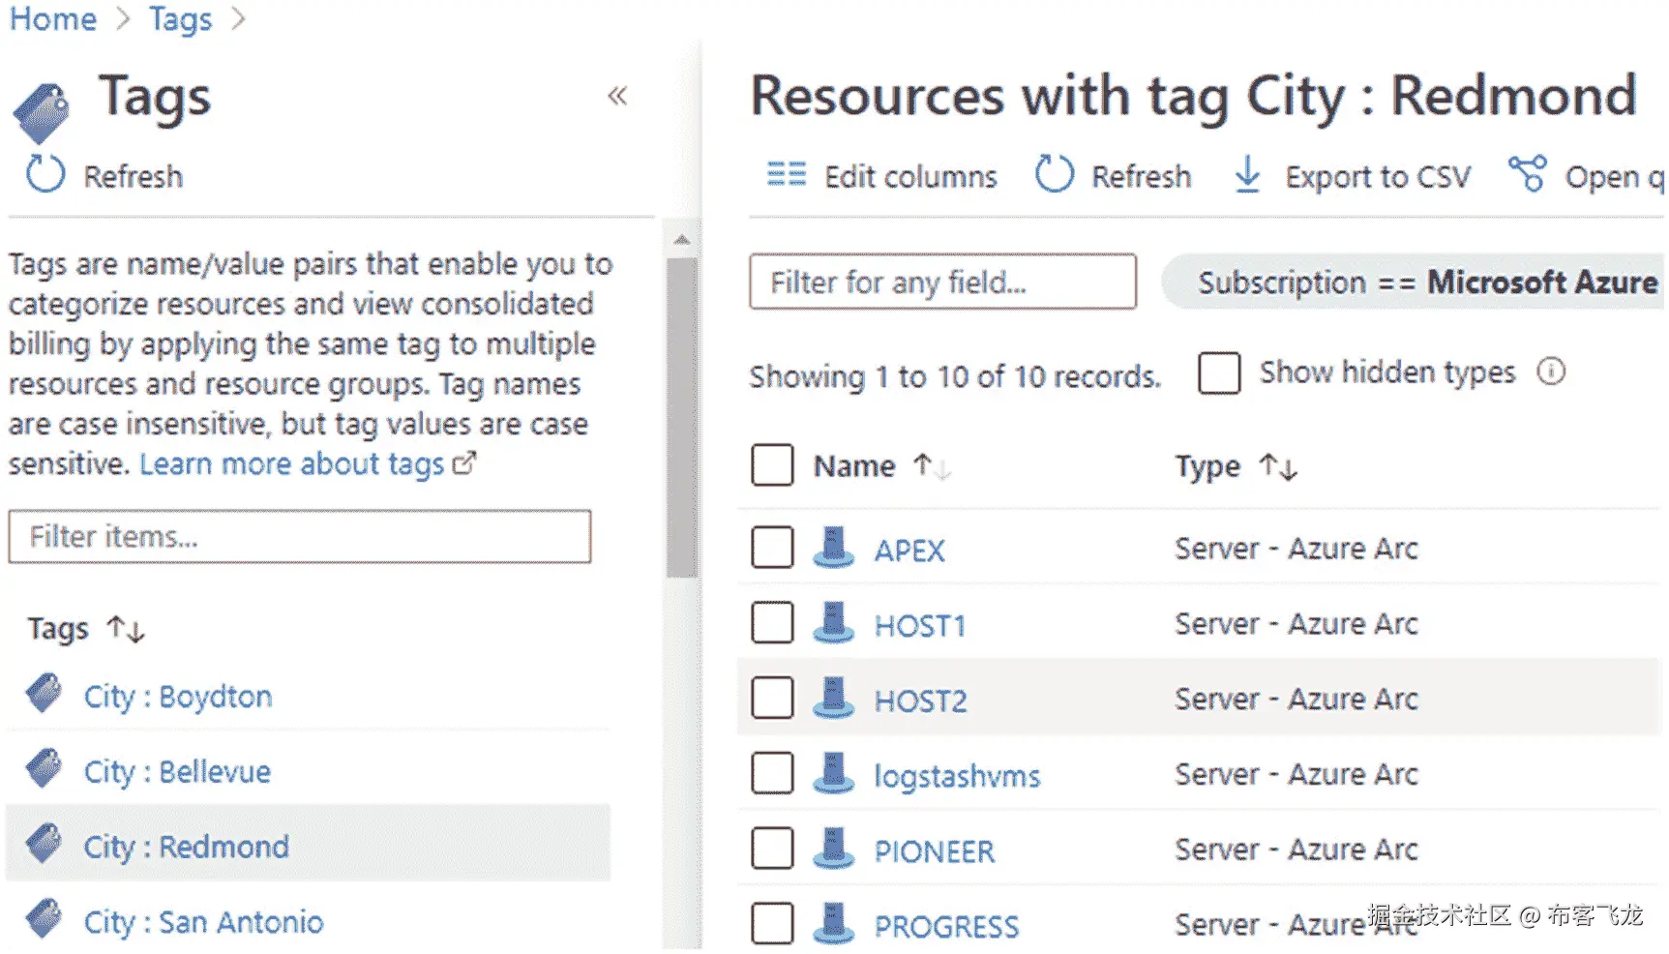Sort the Tags list using the arrows
This screenshot has height=954, width=1669.
pos(126,630)
